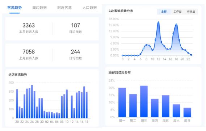
Task: Click the 上月到访人数 label
Action: coord(29,58)
